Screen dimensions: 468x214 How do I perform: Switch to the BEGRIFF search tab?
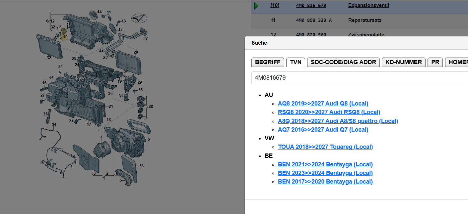click(268, 62)
